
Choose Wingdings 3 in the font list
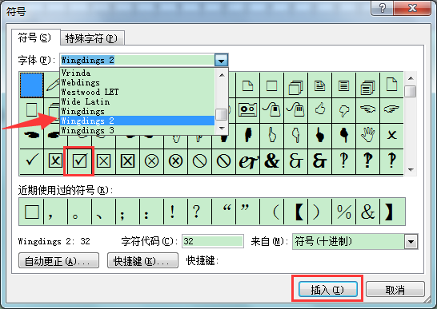(x=138, y=130)
